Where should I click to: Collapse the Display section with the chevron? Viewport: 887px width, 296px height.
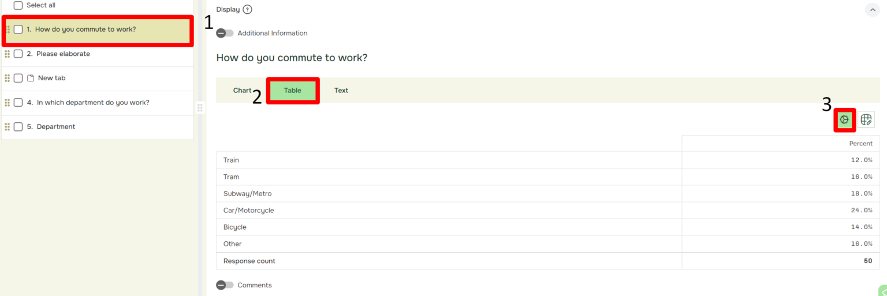(x=872, y=10)
